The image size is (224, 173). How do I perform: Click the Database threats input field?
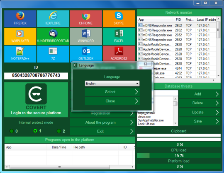pos(166,93)
